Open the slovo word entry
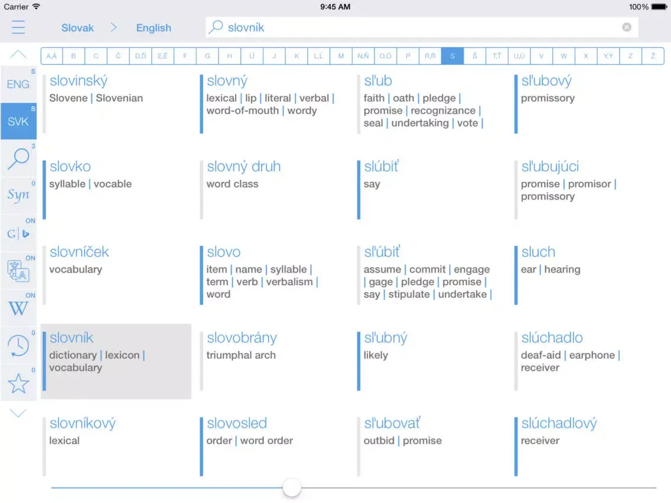The image size is (671, 503). tap(224, 252)
